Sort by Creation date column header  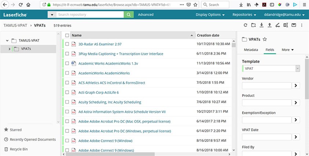[208, 36]
